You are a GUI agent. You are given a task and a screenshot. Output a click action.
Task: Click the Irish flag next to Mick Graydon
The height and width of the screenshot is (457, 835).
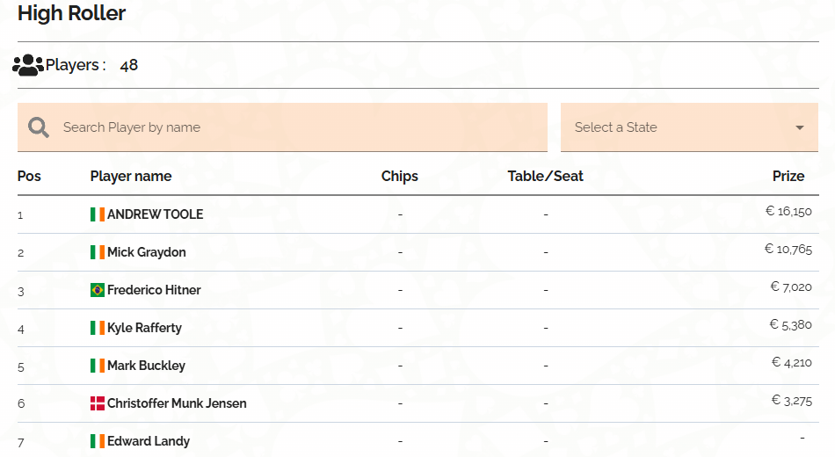(98, 252)
